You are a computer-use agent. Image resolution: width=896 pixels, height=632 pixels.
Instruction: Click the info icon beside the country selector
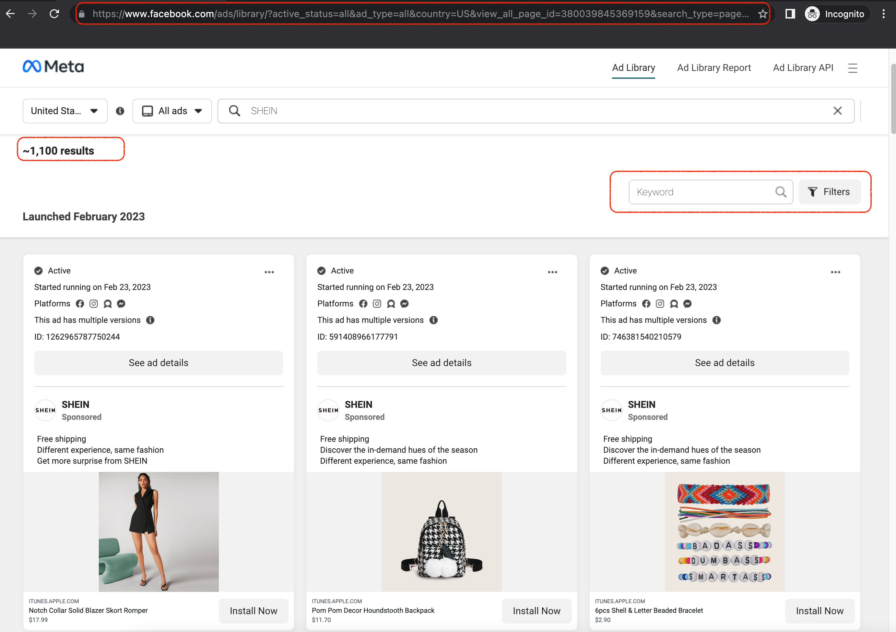coord(120,111)
